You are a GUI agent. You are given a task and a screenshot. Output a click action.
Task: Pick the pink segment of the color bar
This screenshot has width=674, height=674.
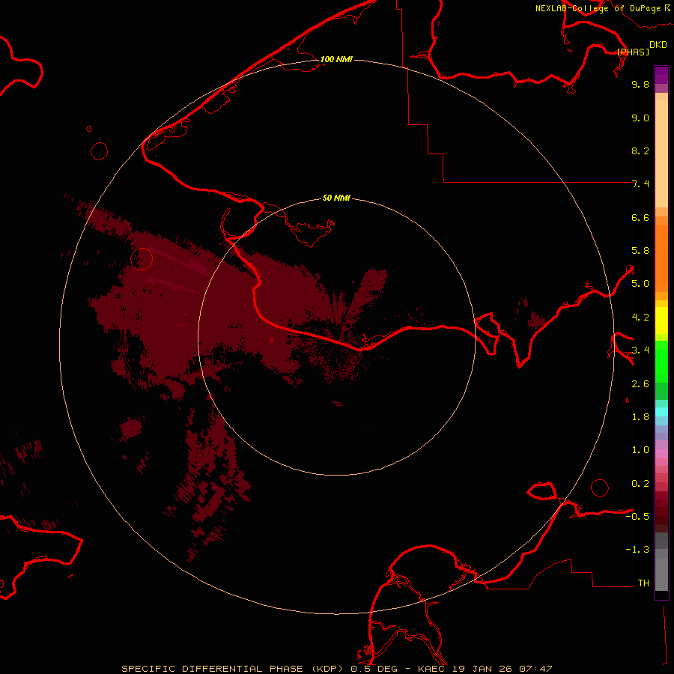pos(661,454)
